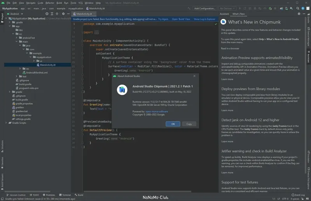Select local.properties in project tree
This screenshot has width=311, height=201.
coord(22,115)
